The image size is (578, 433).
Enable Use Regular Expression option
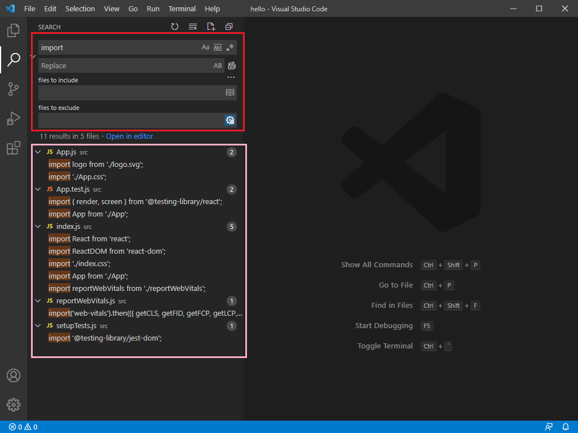pyautogui.click(x=230, y=47)
